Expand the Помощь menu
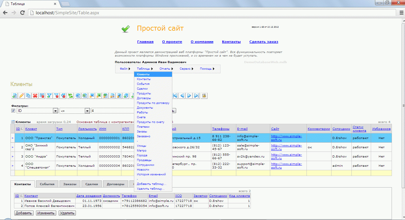The width and height of the screenshot is (405, 220). 207,69
